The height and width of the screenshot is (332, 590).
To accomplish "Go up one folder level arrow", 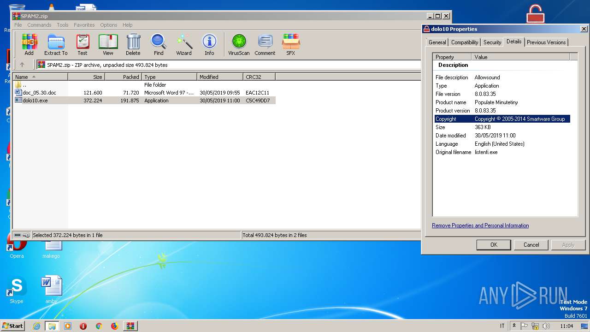I will (22, 65).
